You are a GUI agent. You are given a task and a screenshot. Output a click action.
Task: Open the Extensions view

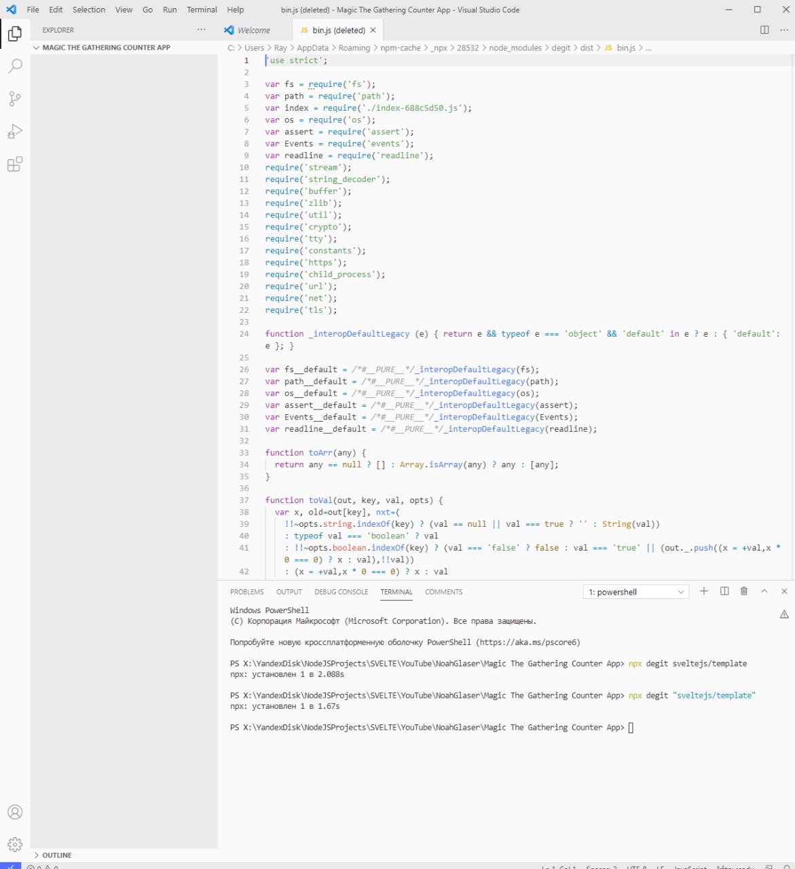point(15,164)
